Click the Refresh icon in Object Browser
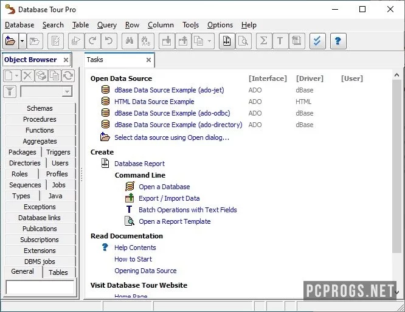Image resolution: width=405 pixels, height=312 pixels. tap(68, 75)
